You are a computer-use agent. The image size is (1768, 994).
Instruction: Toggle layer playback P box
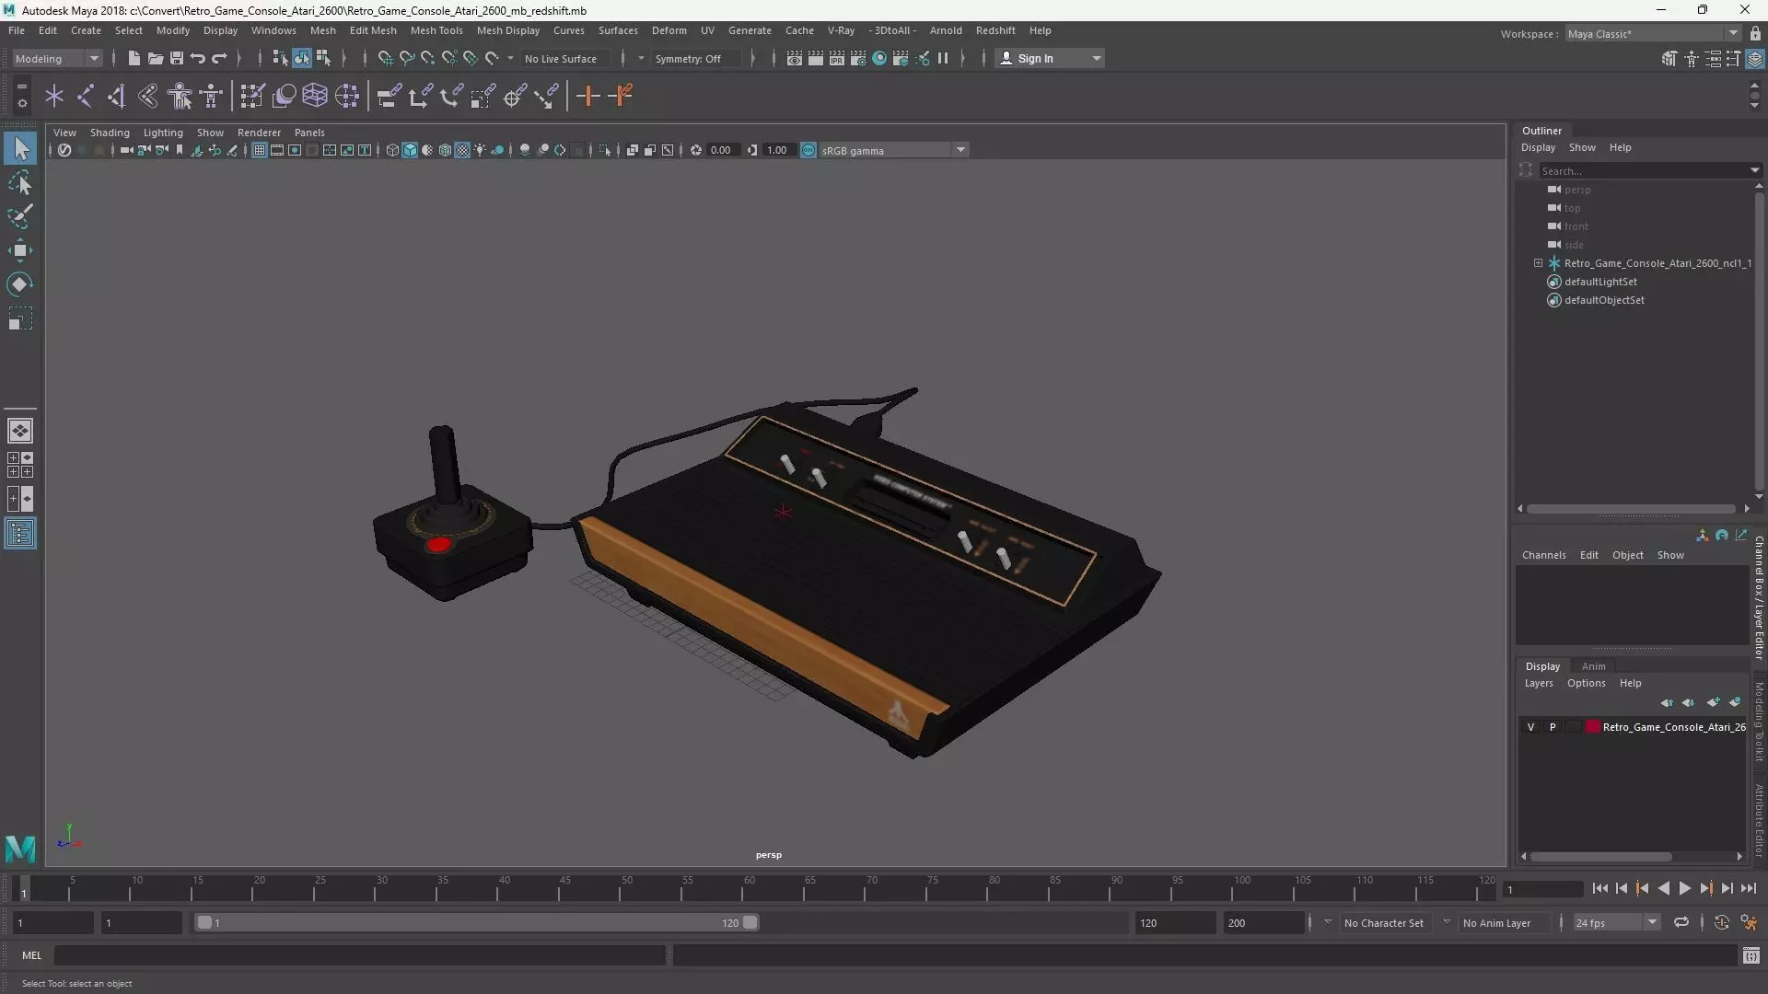click(1553, 727)
